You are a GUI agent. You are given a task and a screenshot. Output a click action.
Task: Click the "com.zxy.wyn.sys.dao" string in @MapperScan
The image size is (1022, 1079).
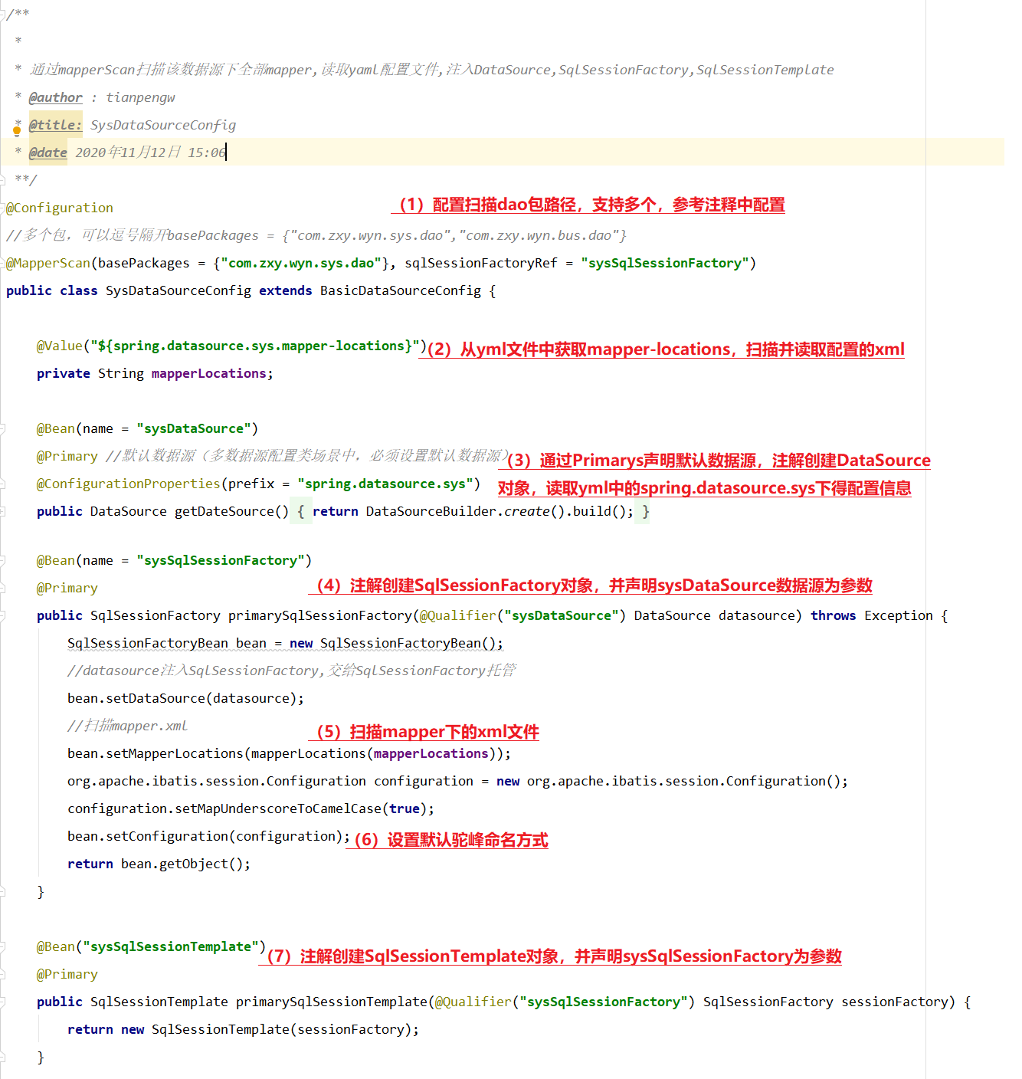click(301, 263)
